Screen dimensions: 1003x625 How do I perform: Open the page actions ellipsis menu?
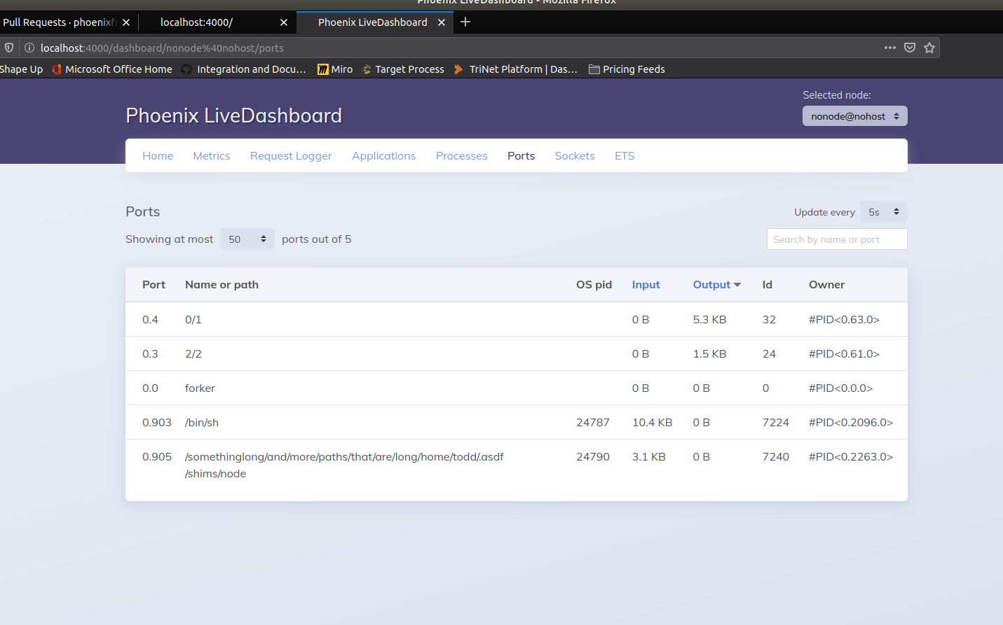coord(889,48)
